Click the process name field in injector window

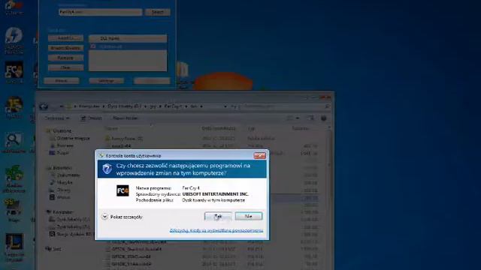(x=101, y=12)
